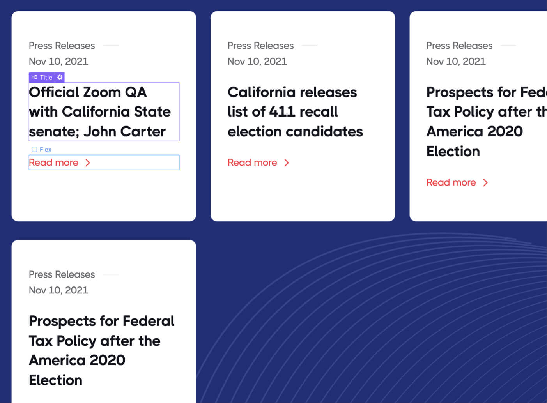Click the heading on the bottom-left card
The width and height of the screenshot is (547, 403).
(x=101, y=350)
